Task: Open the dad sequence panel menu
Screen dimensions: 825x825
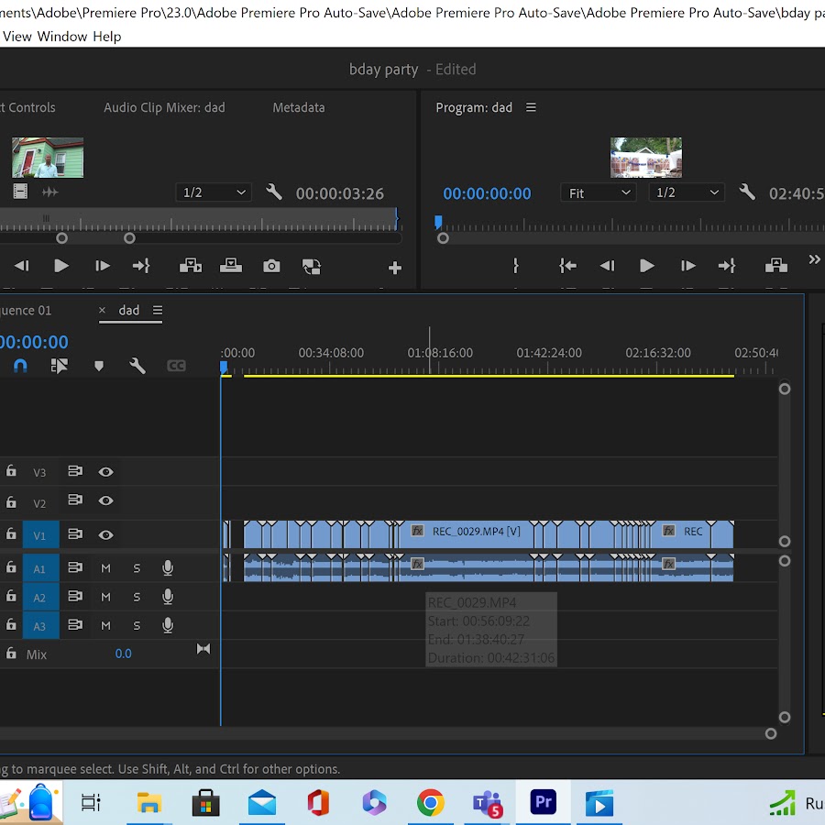Action: [158, 311]
